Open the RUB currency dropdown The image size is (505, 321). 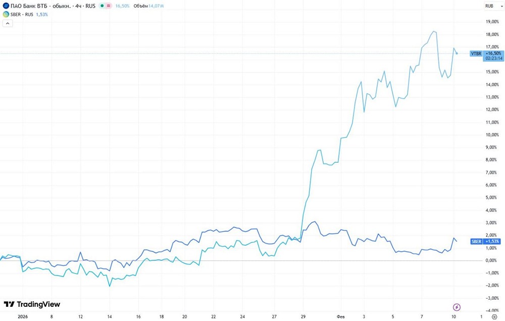coord(494,6)
